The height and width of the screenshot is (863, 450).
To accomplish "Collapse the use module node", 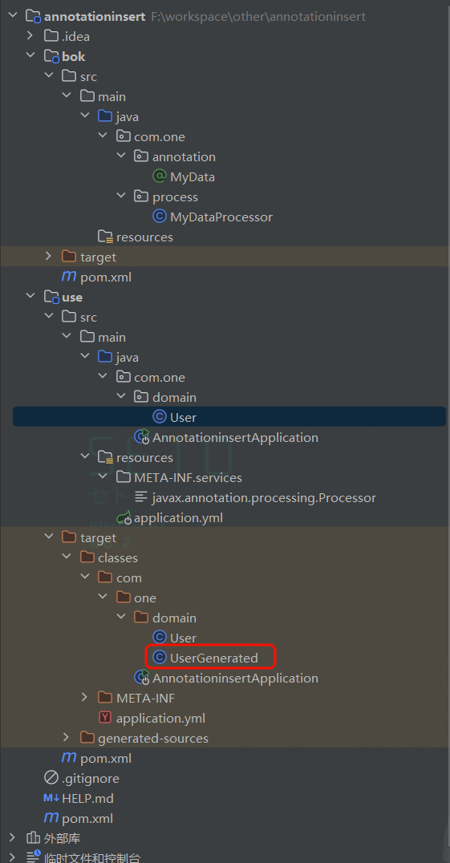I will pyautogui.click(x=30, y=298).
